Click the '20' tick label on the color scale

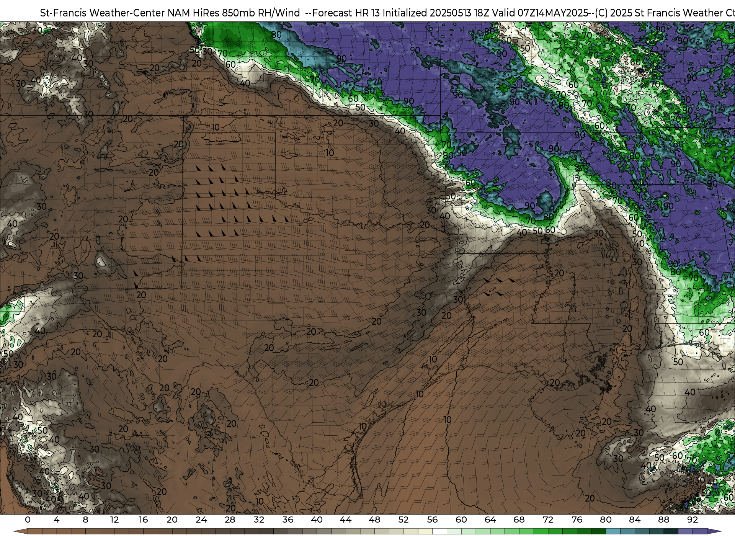pos(172,520)
